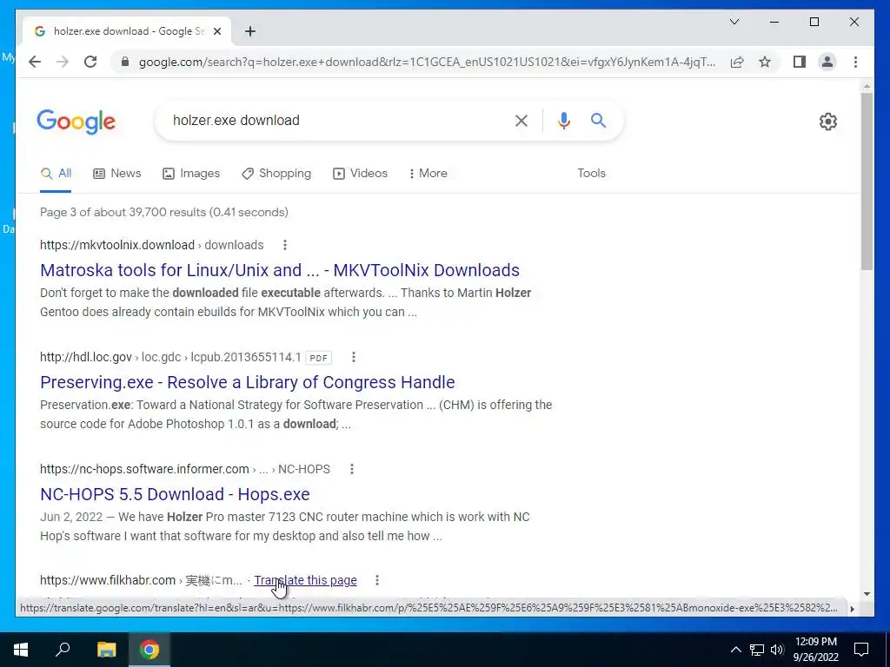Open the notification center
Screen dimensions: 890x667
pos(861,650)
